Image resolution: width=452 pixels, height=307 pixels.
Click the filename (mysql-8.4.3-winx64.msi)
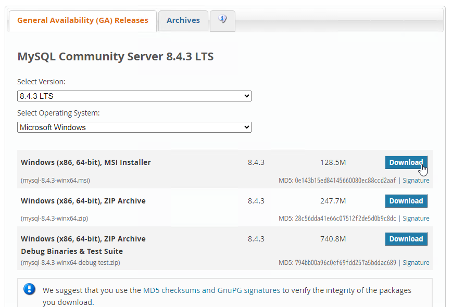click(x=55, y=181)
